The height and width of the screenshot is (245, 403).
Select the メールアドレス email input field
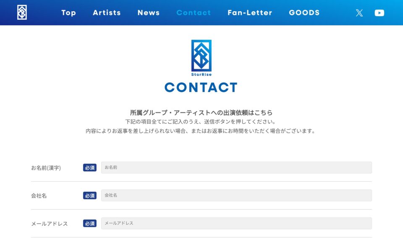[236, 223]
